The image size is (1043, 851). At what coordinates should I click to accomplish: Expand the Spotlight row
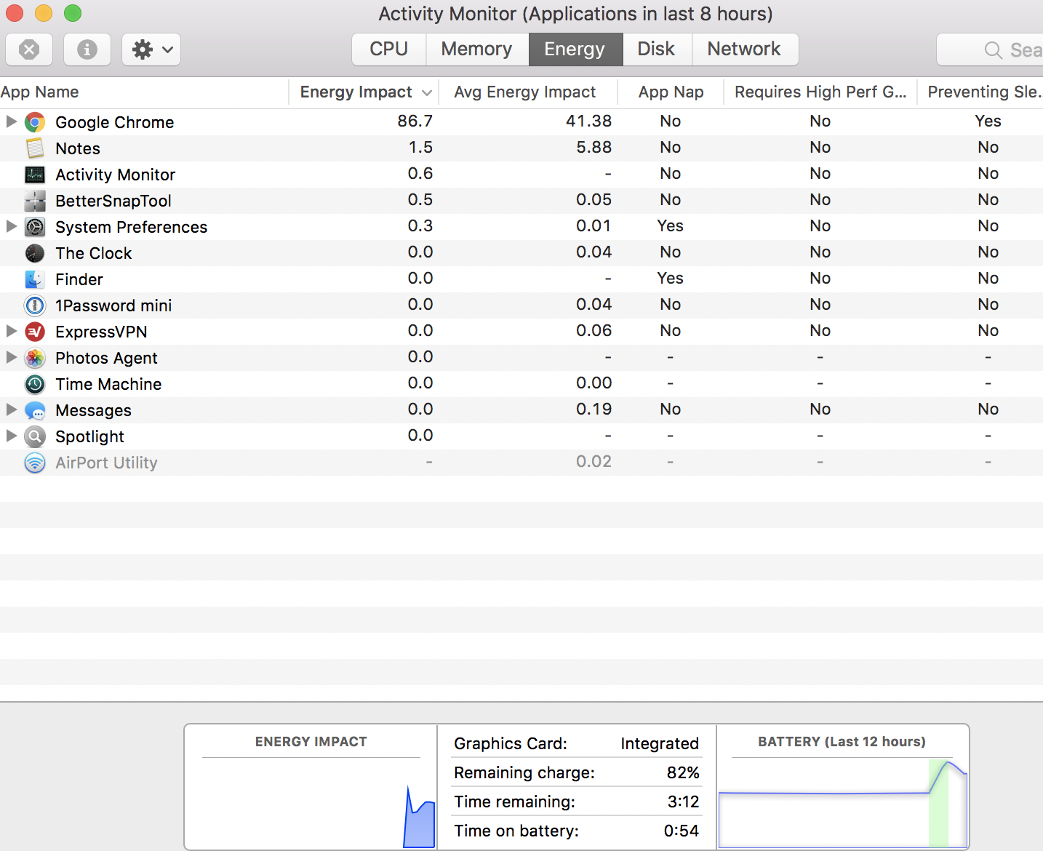pos(11,436)
